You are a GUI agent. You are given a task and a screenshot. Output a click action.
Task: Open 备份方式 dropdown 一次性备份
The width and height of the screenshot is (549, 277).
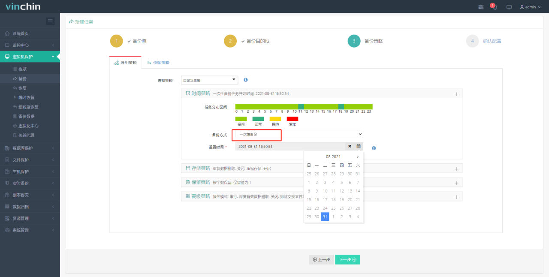click(299, 134)
